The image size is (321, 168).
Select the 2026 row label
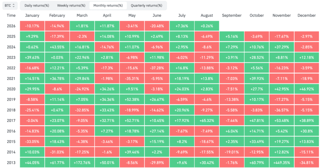click(11, 26)
